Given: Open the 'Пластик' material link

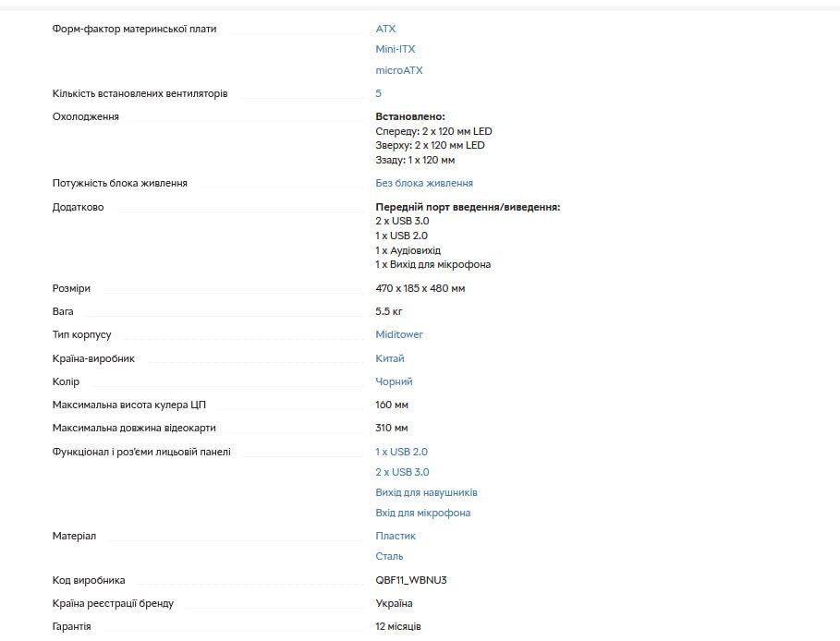Looking at the screenshot, I should 396,536.
